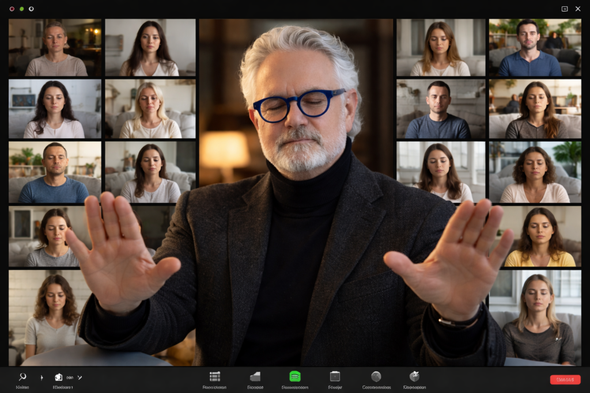Click the green dot in the top-left corner
Screen dimensions: 590x393
point(22,9)
